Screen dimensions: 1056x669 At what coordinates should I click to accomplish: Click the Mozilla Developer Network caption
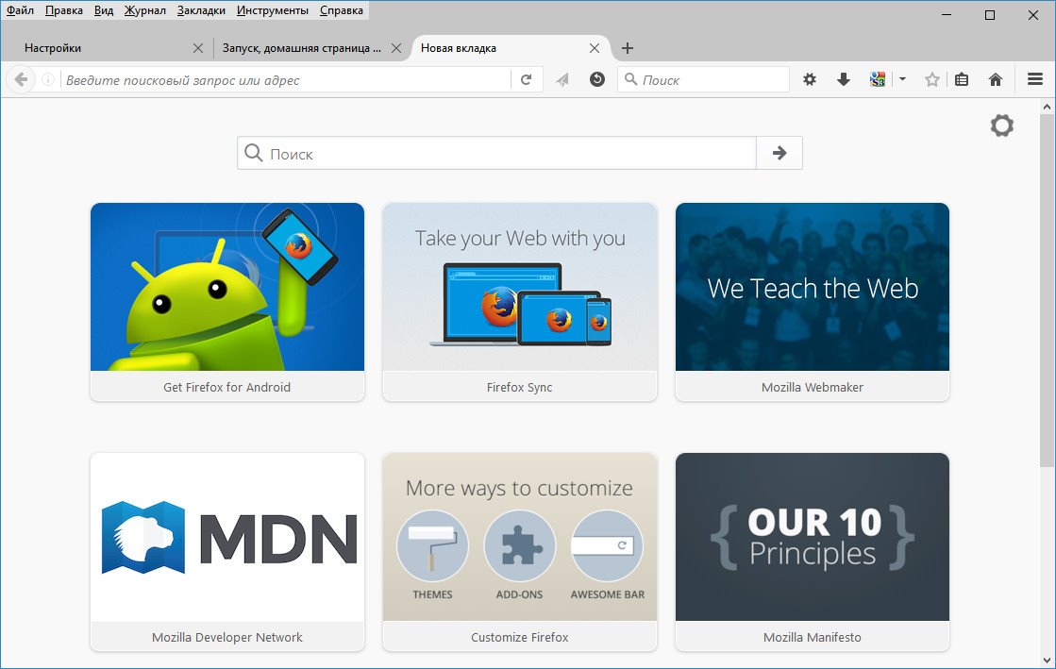(226, 637)
